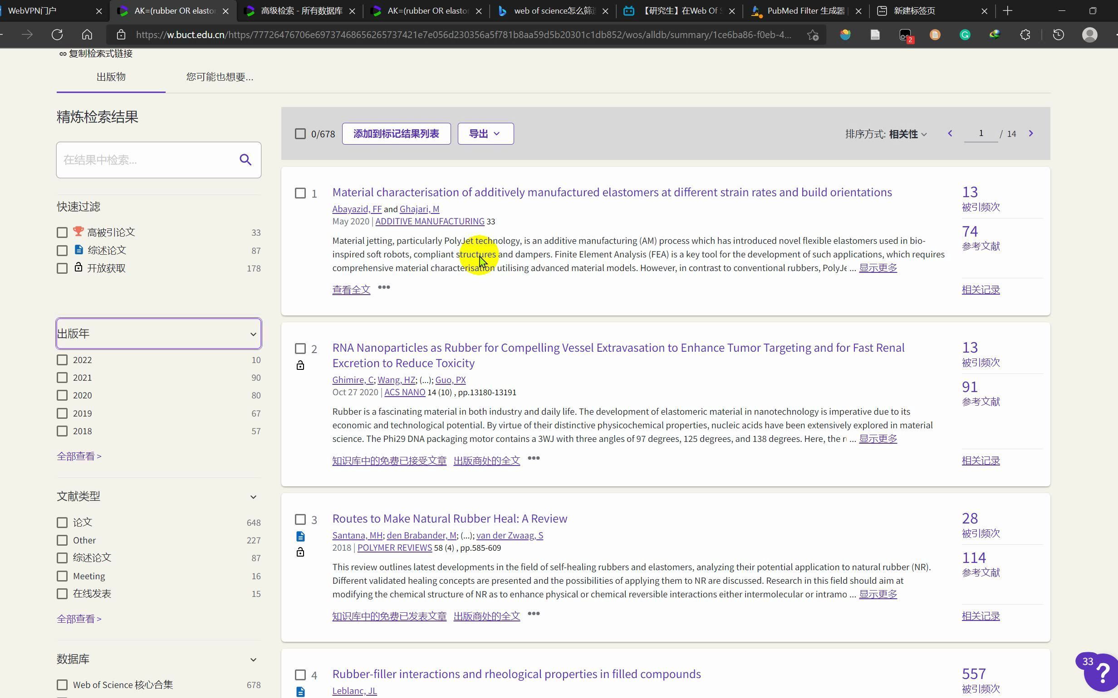Check the 开放获取 filter
The width and height of the screenshot is (1118, 698).
62,268
